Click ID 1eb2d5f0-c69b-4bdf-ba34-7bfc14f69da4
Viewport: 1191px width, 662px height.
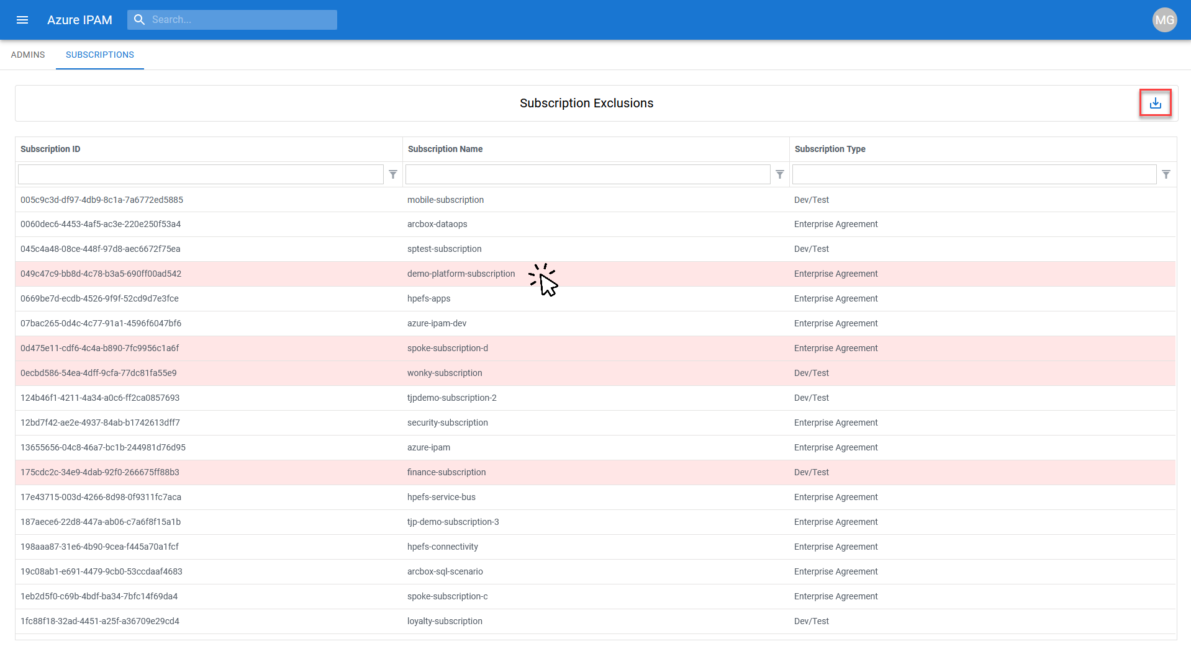pyautogui.click(x=99, y=596)
